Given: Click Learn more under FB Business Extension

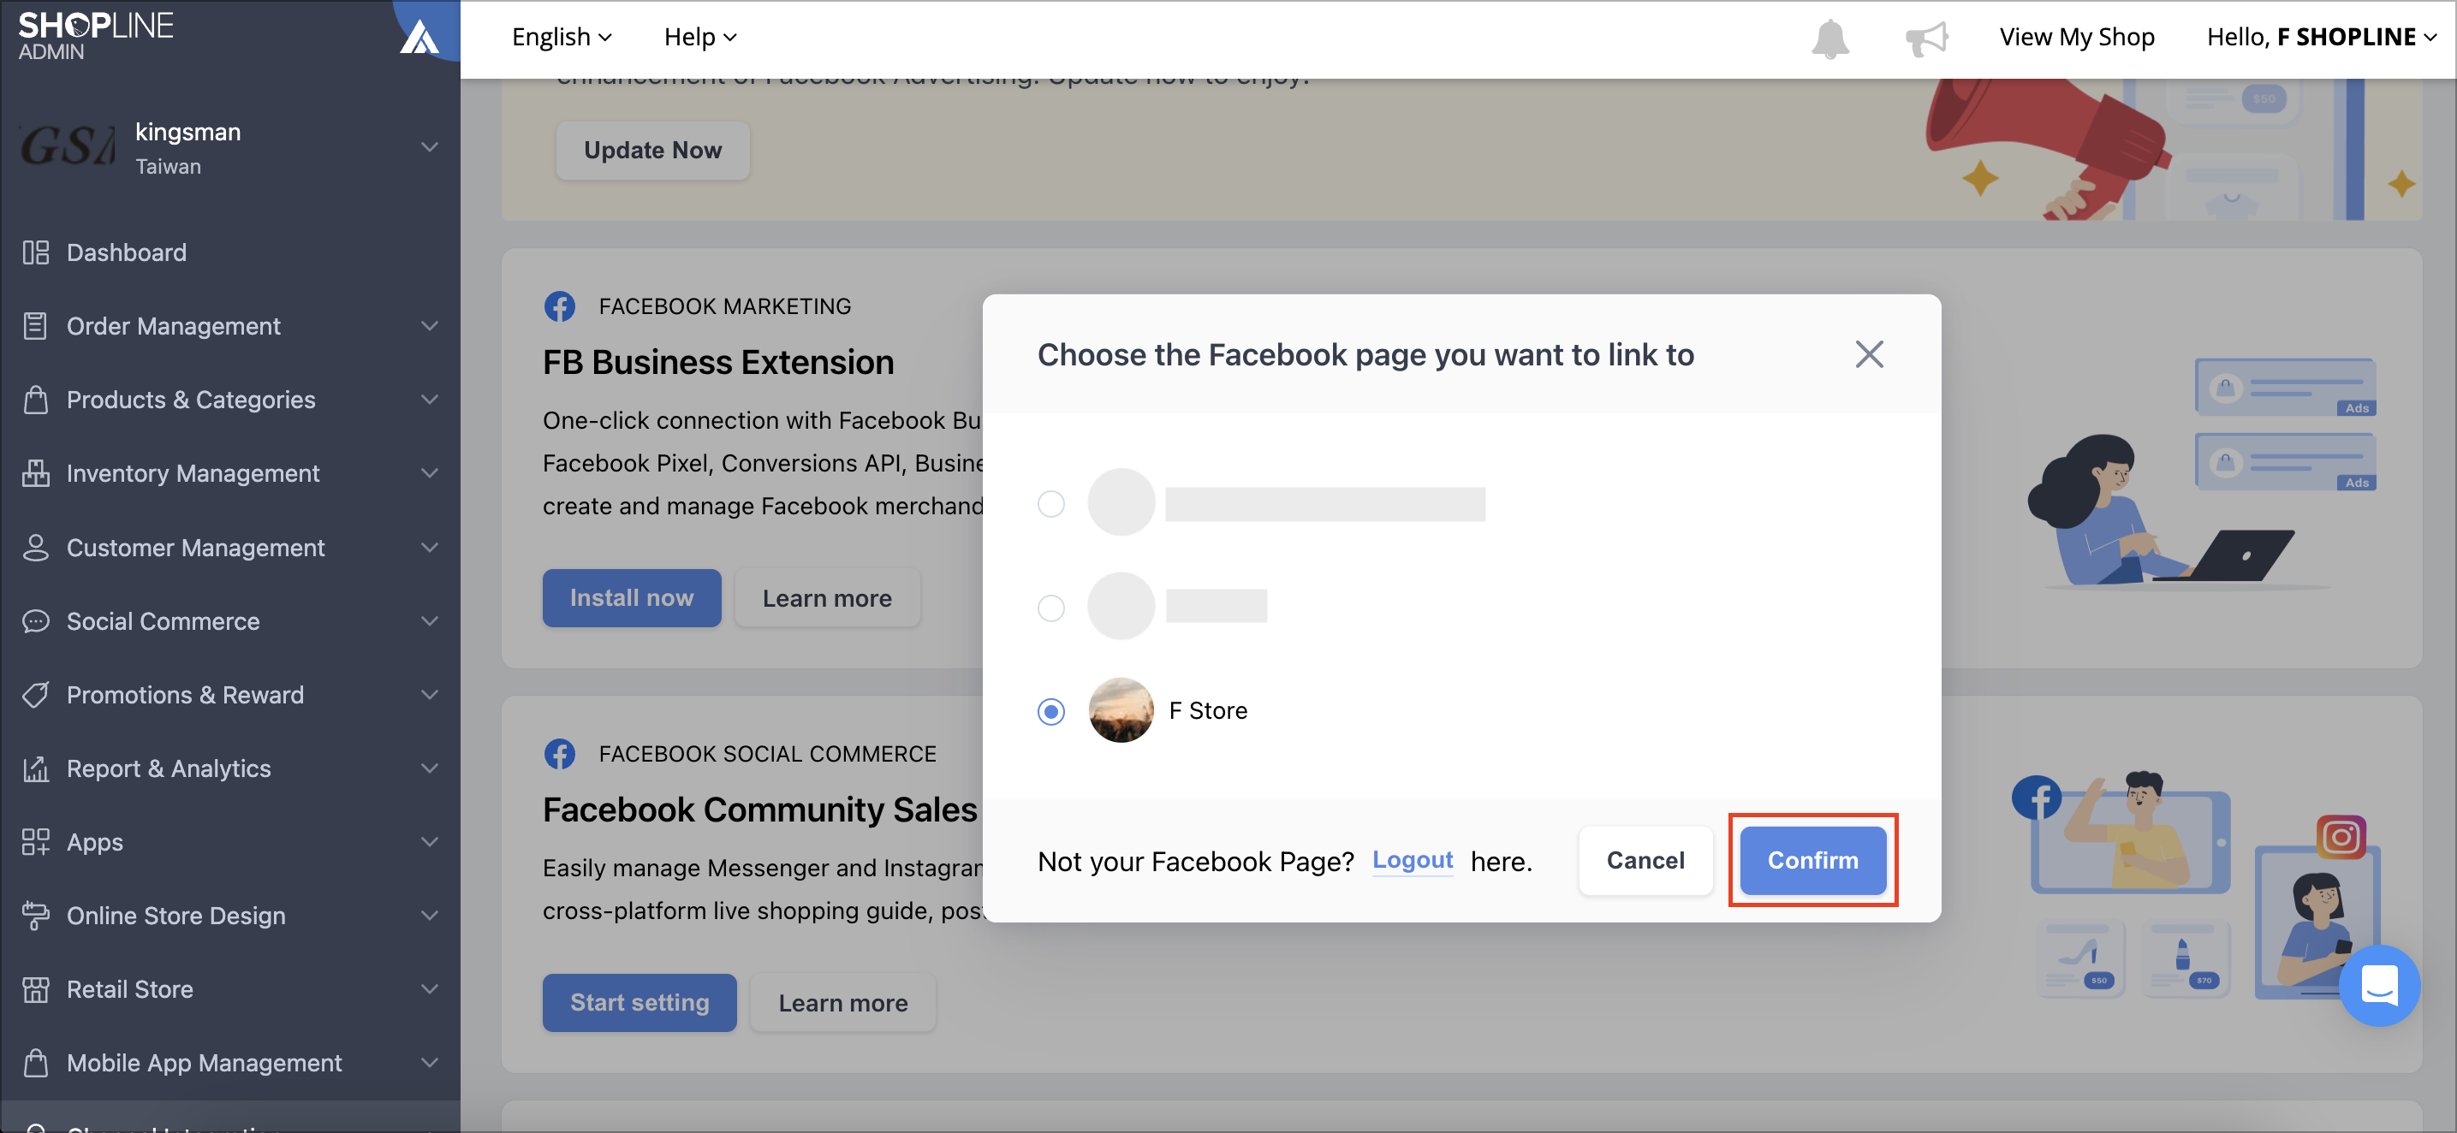Looking at the screenshot, I should coord(827,598).
